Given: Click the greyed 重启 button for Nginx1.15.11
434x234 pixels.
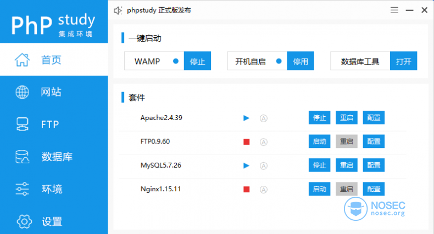Looking at the screenshot, I should click(x=347, y=189).
